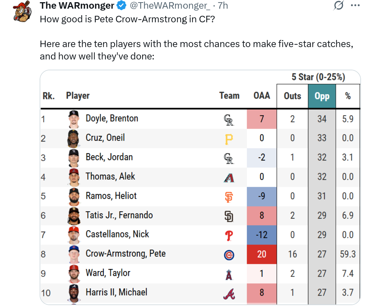Viewport: 365px width, 306px height.
Task: Click the Padres team logo
Action: coord(229,216)
